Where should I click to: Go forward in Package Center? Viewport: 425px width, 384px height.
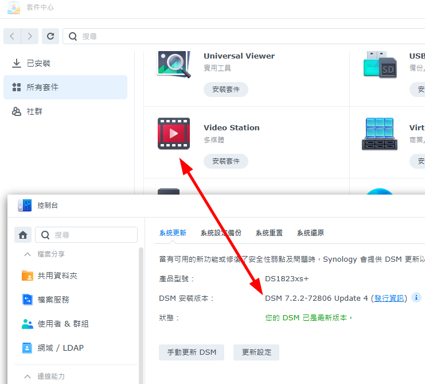[30, 36]
